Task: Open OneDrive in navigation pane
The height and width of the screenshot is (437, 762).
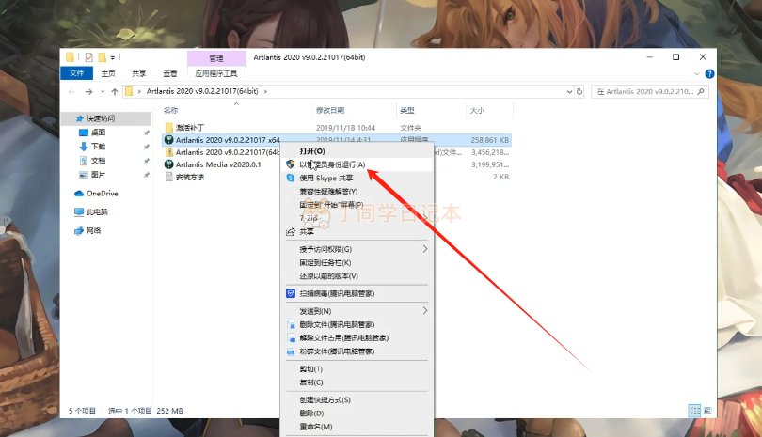Action: coord(102,194)
